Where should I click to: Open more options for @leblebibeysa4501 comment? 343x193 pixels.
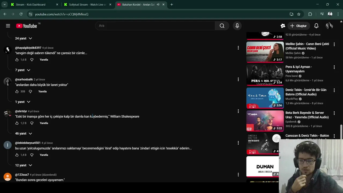click(x=238, y=143)
